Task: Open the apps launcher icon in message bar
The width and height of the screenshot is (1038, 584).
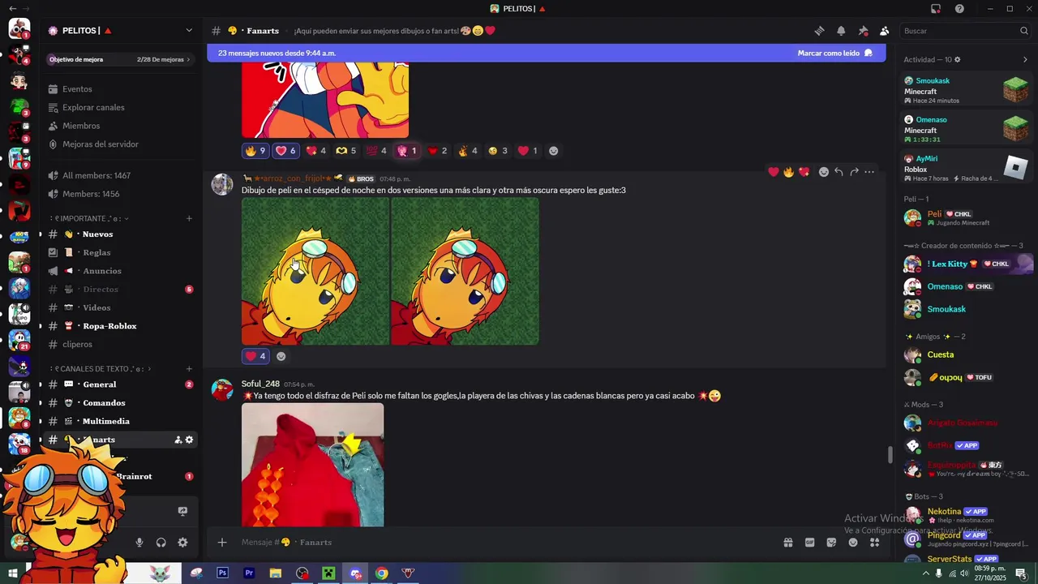Action: pyautogui.click(x=874, y=543)
